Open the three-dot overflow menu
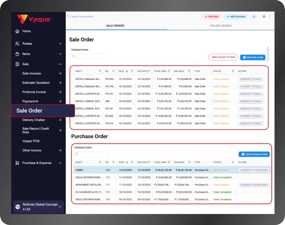 point(270,16)
